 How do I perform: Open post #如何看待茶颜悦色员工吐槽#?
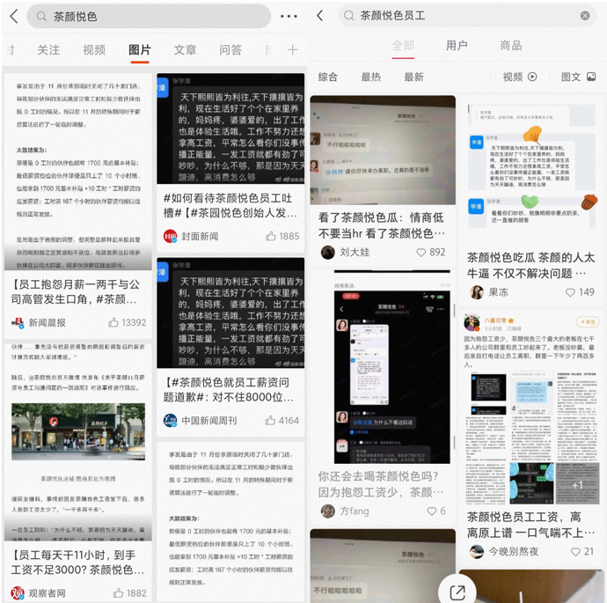[x=230, y=205]
